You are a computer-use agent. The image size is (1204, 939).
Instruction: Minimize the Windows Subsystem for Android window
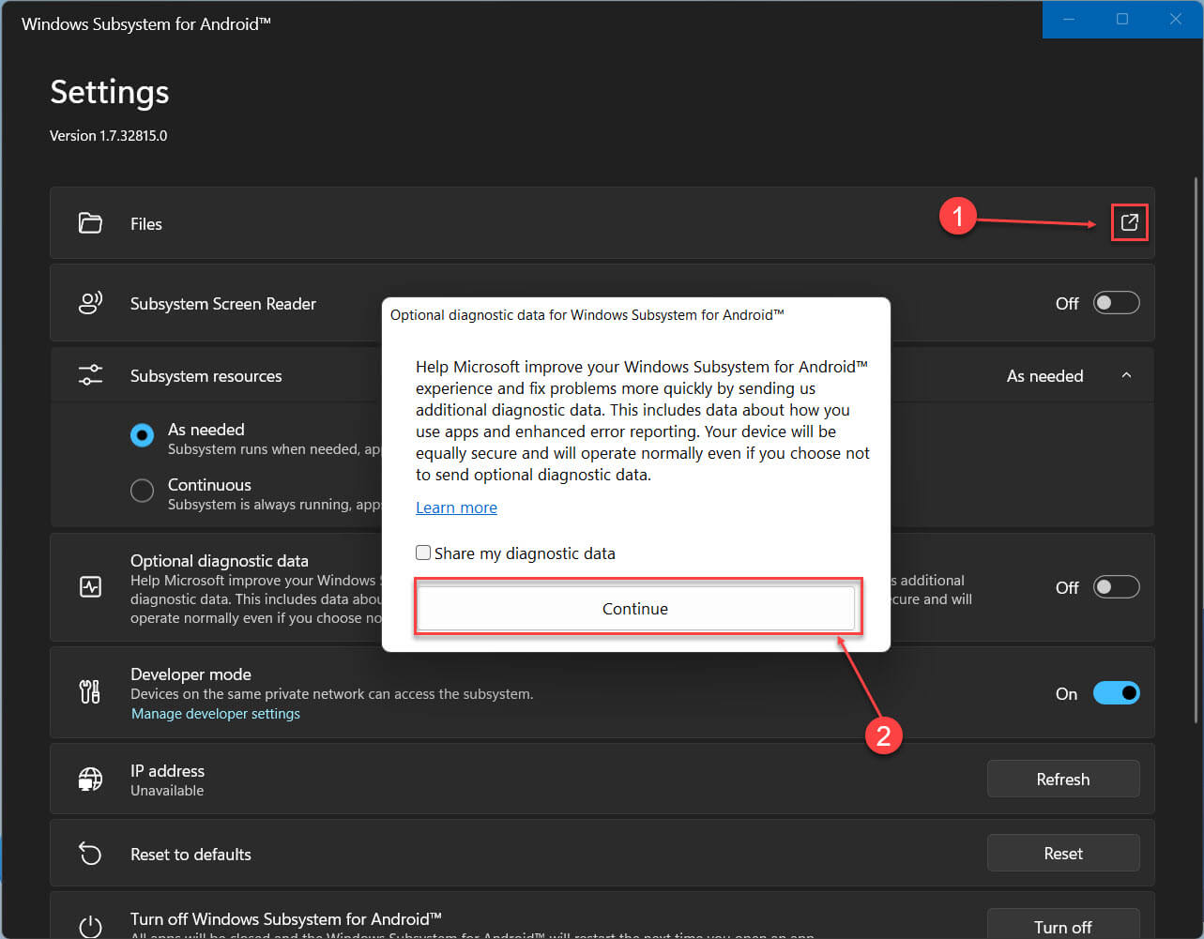(1069, 19)
